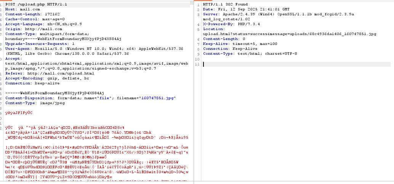Click the ------WebKitFormBoundary multipart delimiter line in body
Viewport: 394px width, 184px height.
(55, 93)
